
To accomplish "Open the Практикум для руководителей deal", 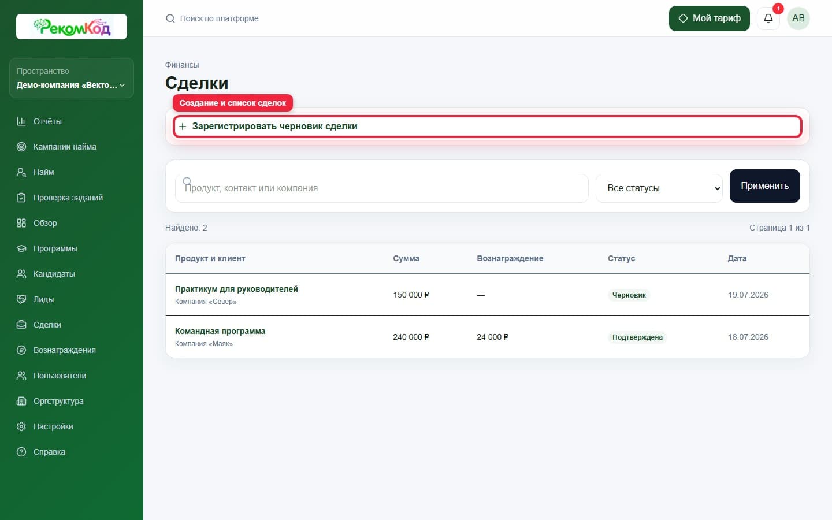I will (x=236, y=289).
